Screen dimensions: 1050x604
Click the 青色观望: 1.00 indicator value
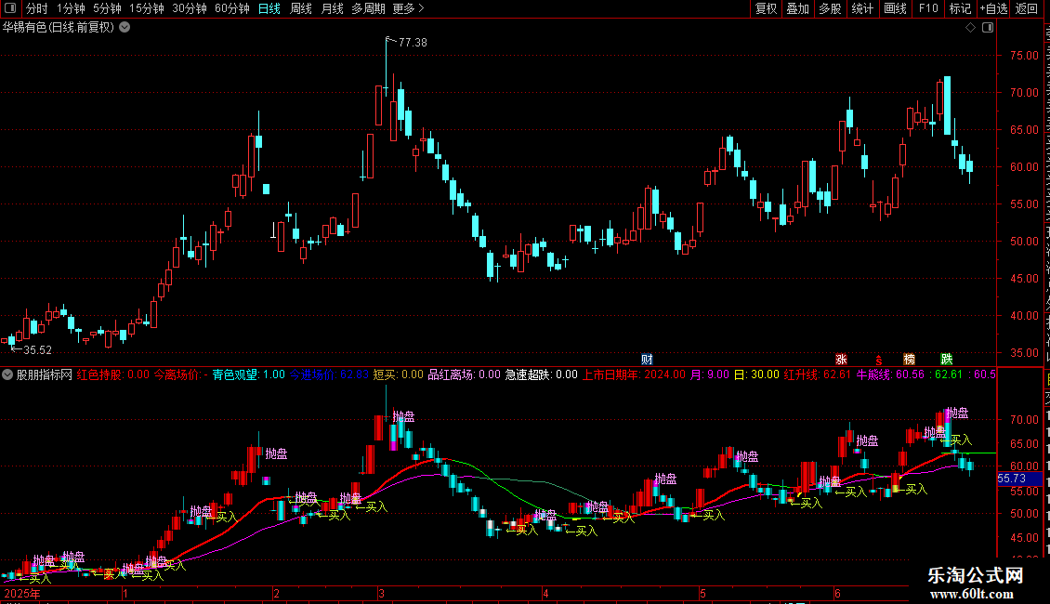[x=249, y=374]
